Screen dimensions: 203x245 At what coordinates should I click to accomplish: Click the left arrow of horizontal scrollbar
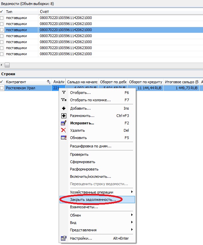pyautogui.click(x=2, y=65)
